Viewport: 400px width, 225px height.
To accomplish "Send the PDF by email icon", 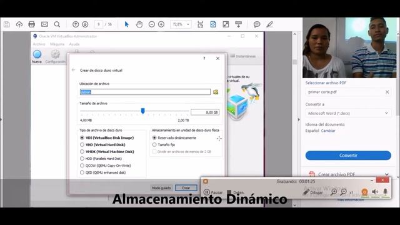I will click(44, 24).
